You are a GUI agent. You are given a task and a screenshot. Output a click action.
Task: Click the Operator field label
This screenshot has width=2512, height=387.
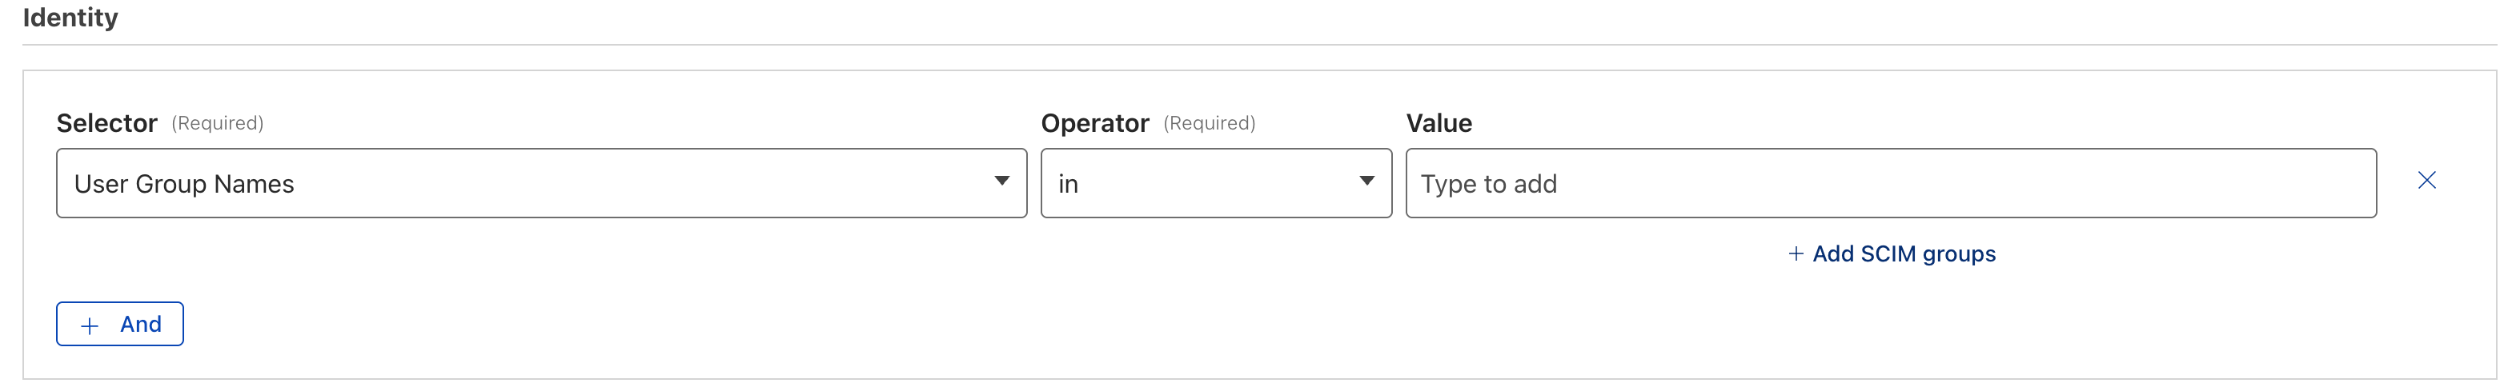[x=1094, y=123]
